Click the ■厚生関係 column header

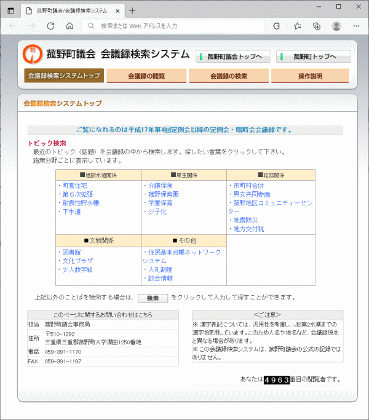[x=184, y=175]
